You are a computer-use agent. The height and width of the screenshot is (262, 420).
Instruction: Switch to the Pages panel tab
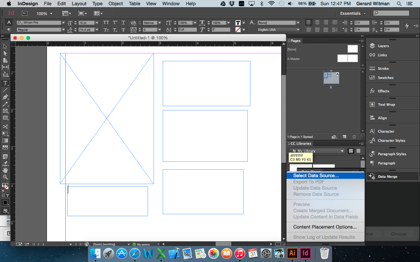(295, 41)
